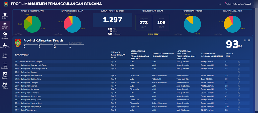Open the Tabel Kategori sidebar icon
This screenshot has width=258, height=113.
[5, 75]
